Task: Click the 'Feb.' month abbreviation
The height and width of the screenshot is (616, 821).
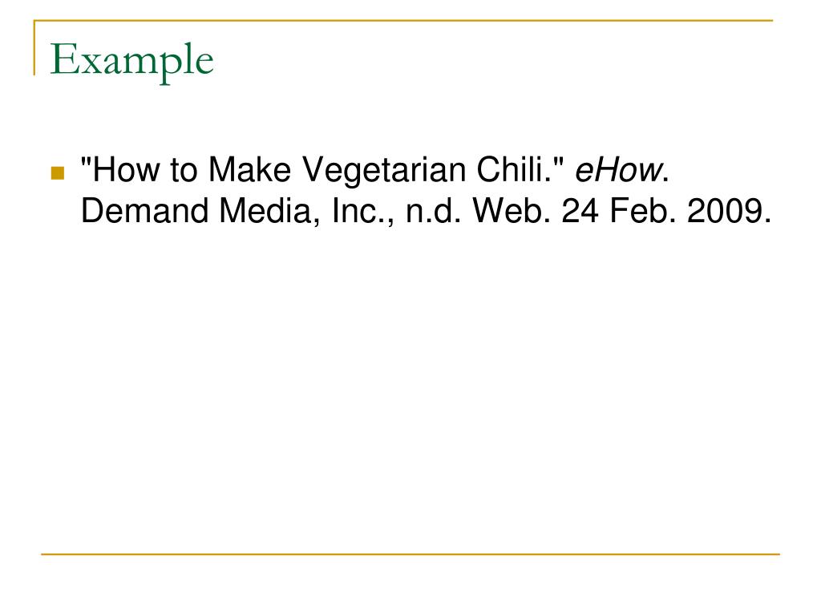Action: 642,211
